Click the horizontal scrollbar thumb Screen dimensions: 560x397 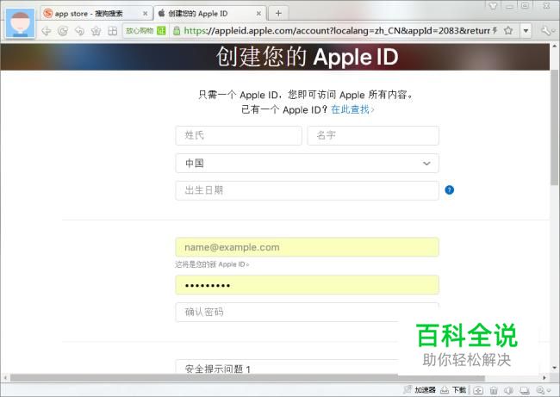(247, 378)
